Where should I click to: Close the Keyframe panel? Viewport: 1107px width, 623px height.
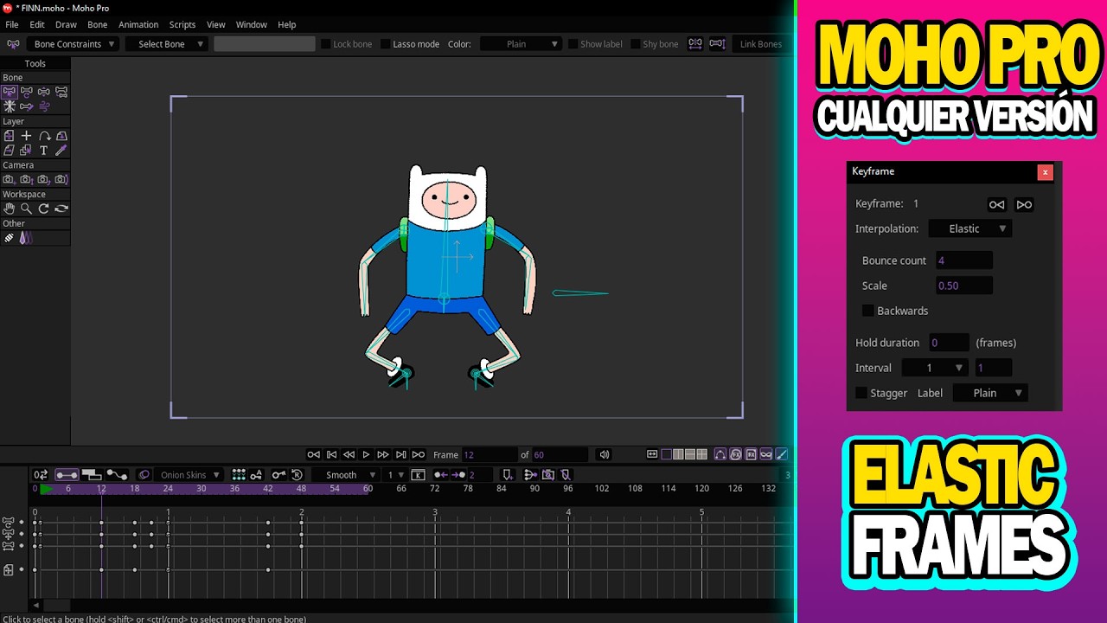click(x=1045, y=172)
